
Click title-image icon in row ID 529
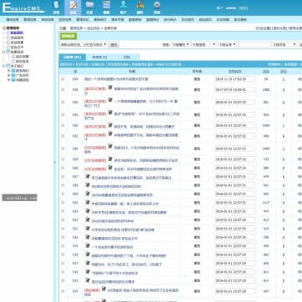coord(110,159)
